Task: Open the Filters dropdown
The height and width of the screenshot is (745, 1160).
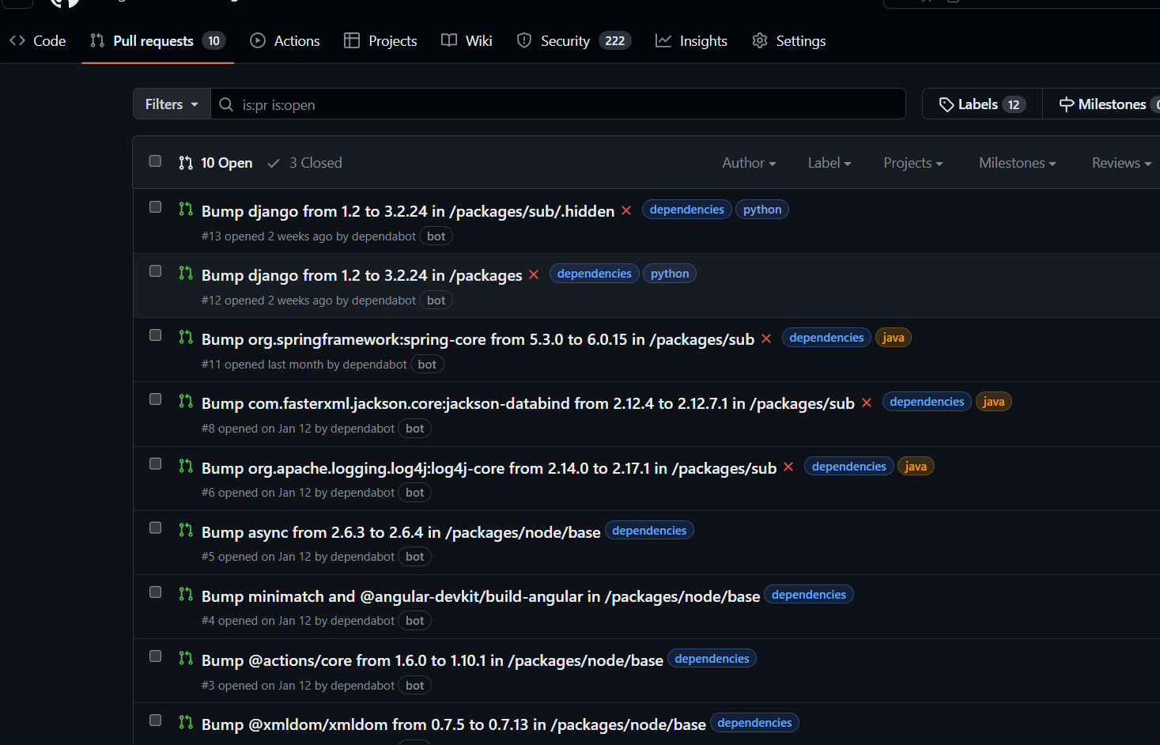Action: (x=172, y=104)
